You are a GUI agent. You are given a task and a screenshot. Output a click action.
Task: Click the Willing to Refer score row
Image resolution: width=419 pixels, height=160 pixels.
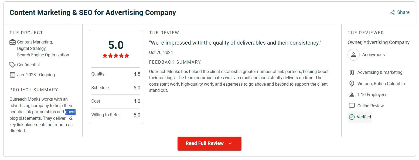116,115
